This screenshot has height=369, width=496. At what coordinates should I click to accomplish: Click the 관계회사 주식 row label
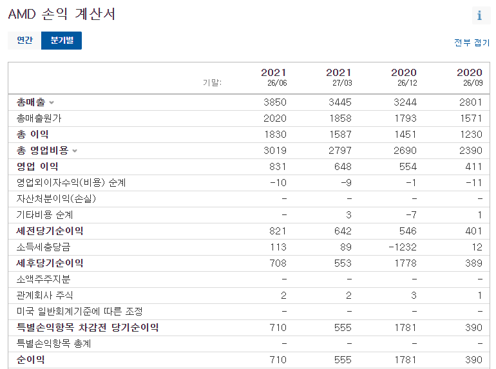44,296
